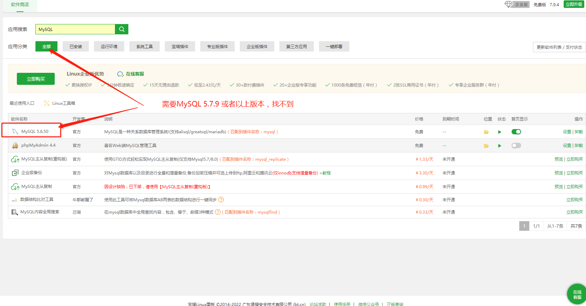586x306 pixels.
Task: Click the green search magnifier button
Action: click(x=121, y=29)
